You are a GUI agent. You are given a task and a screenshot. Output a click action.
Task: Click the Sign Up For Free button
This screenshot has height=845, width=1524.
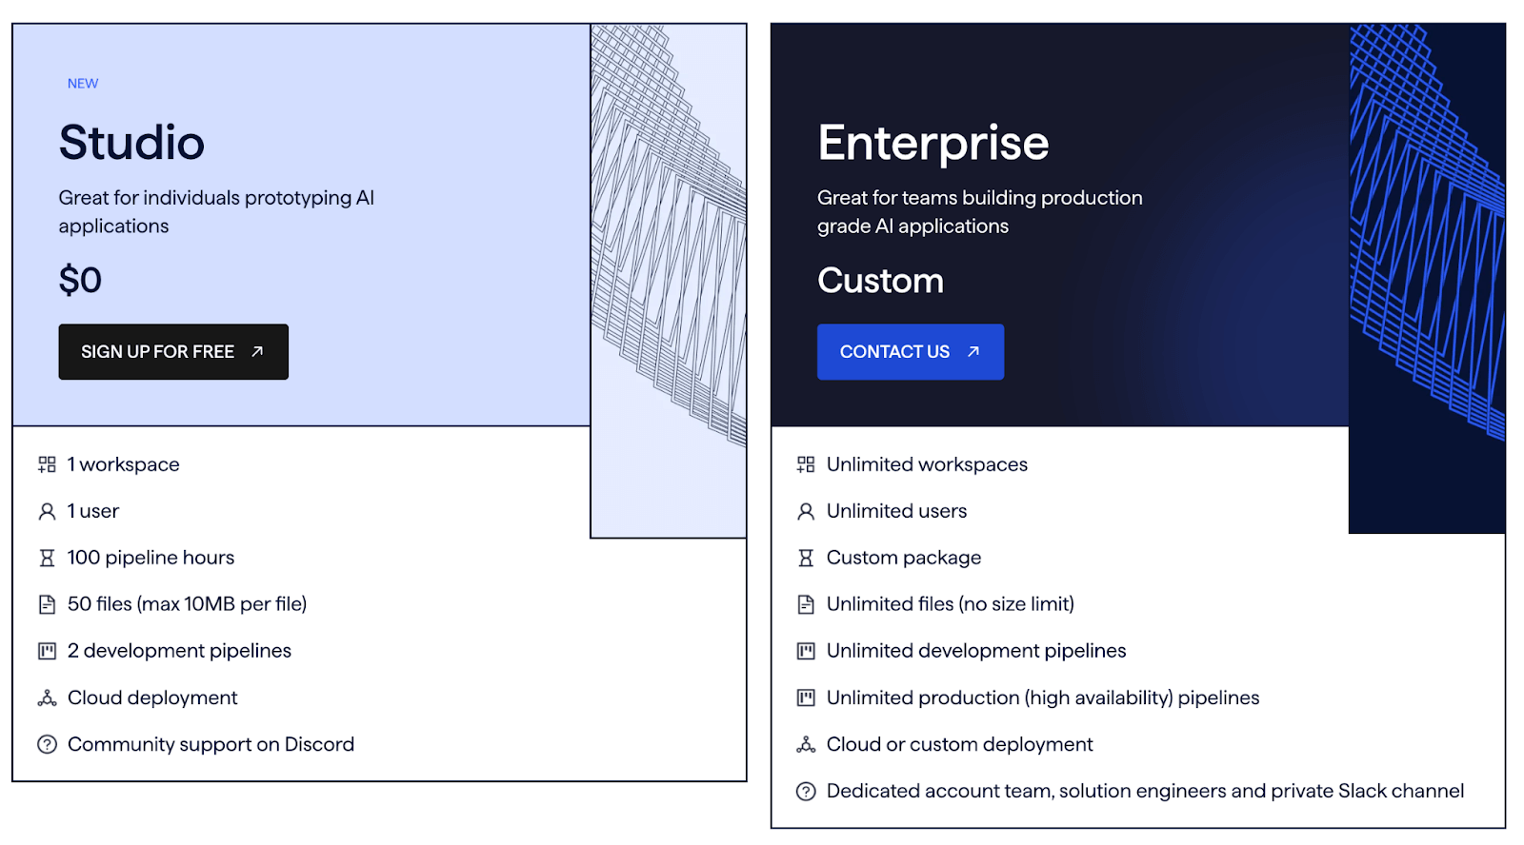(172, 352)
